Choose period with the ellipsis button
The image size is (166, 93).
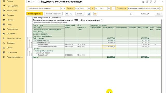point(114,8)
